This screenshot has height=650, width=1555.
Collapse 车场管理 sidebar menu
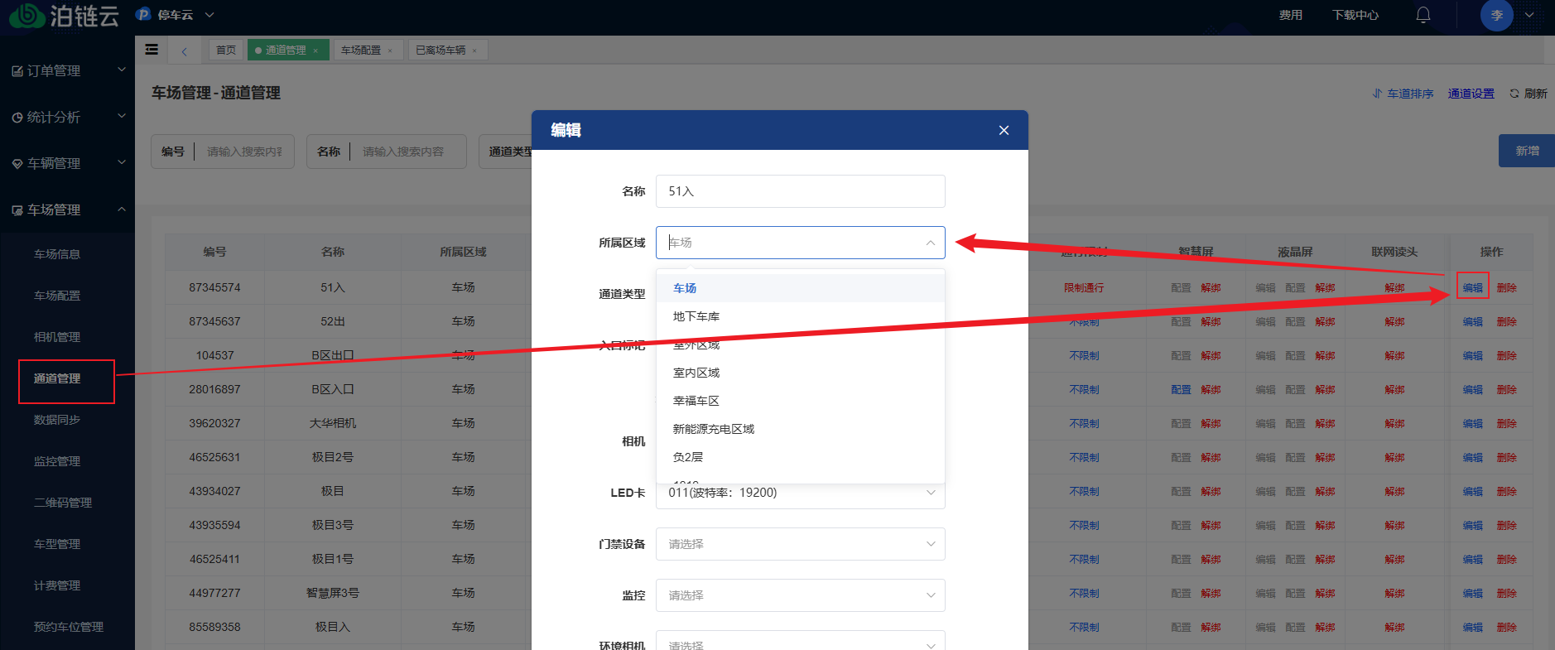tap(67, 209)
